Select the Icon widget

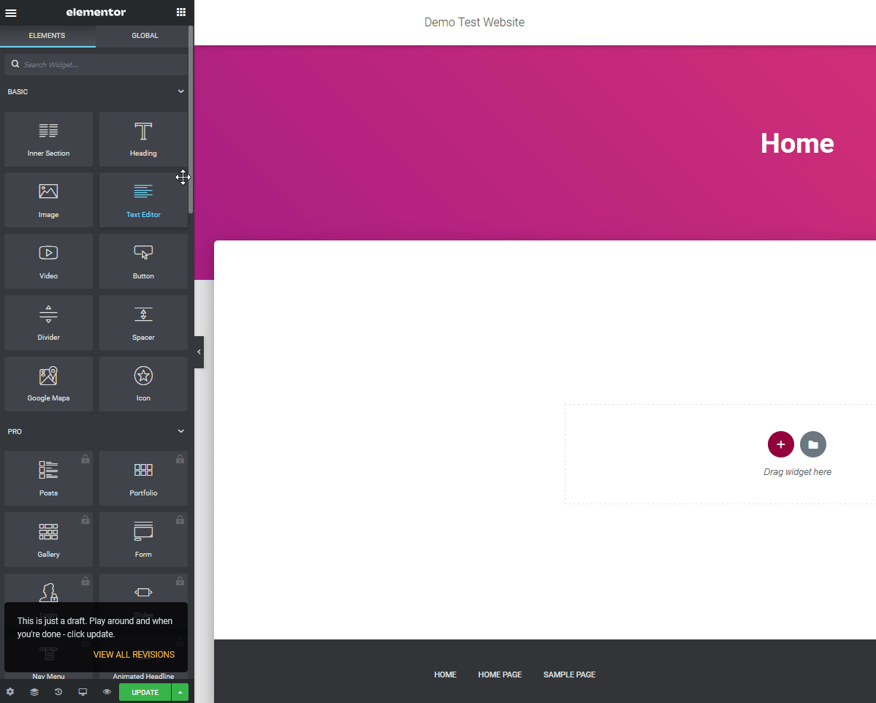[x=144, y=384]
